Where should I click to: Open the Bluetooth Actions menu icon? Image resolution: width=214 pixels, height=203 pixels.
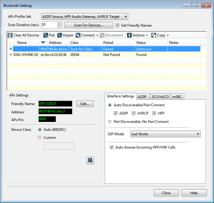pyautogui.click(x=129, y=35)
